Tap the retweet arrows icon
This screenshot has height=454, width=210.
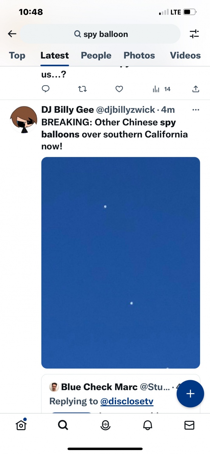click(x=82, y=89)
